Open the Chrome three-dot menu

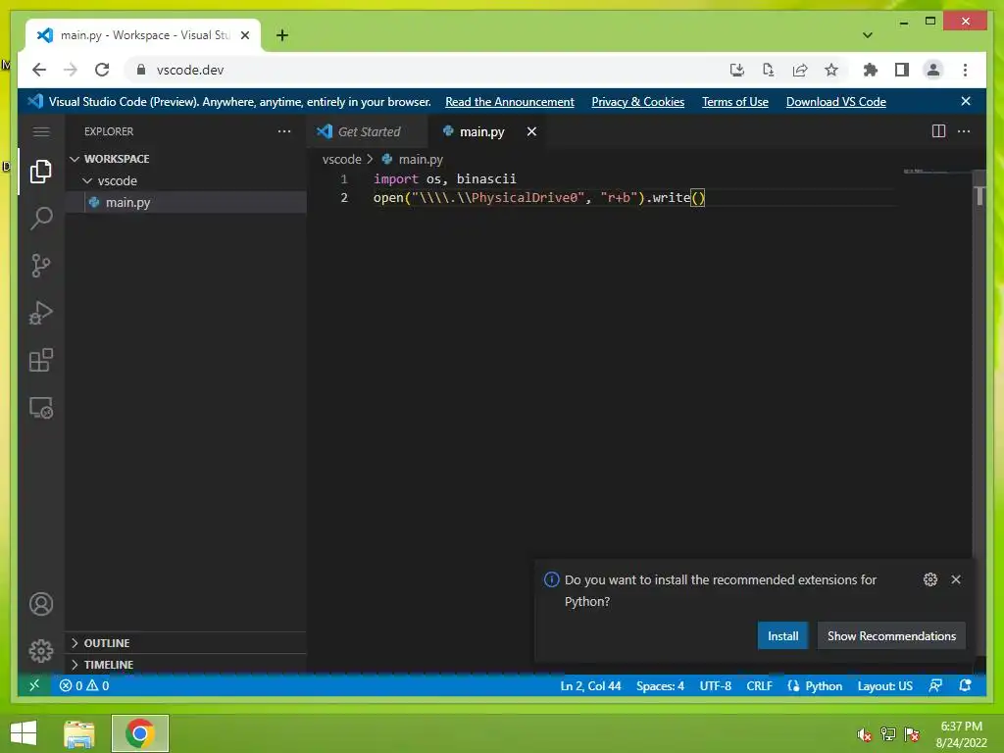(x=965, y=70)
